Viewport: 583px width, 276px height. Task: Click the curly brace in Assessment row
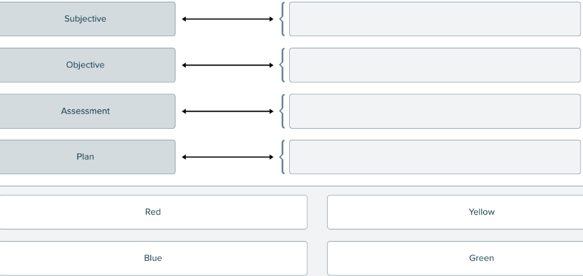283,111
